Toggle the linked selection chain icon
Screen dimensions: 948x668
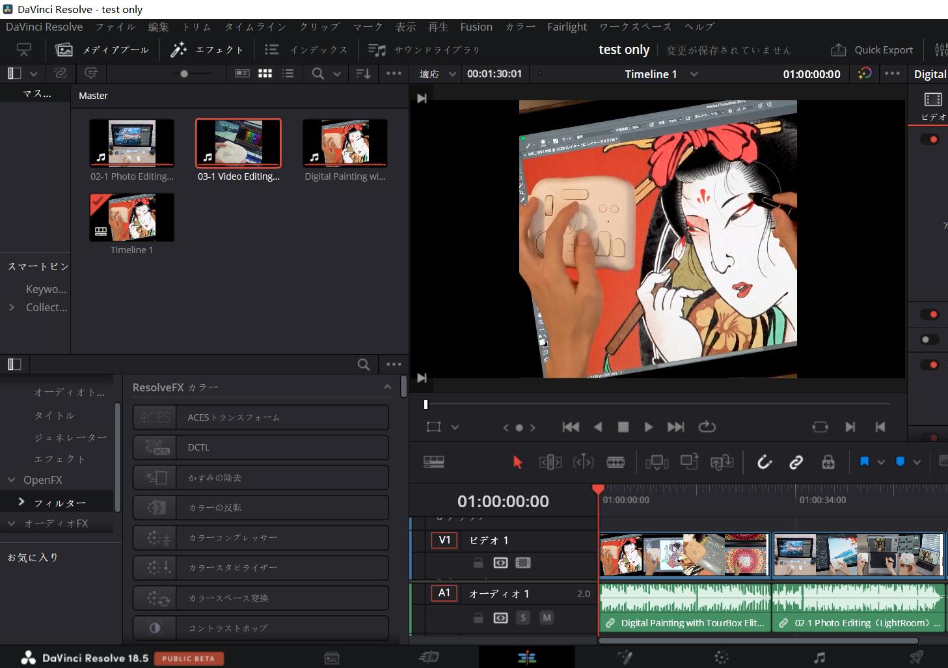pyautogui.click(x=796, y=462)
